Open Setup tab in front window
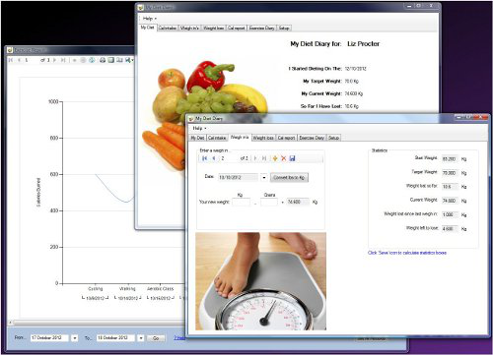The width and height of the screenshot is (493, 355). [333, 138]
